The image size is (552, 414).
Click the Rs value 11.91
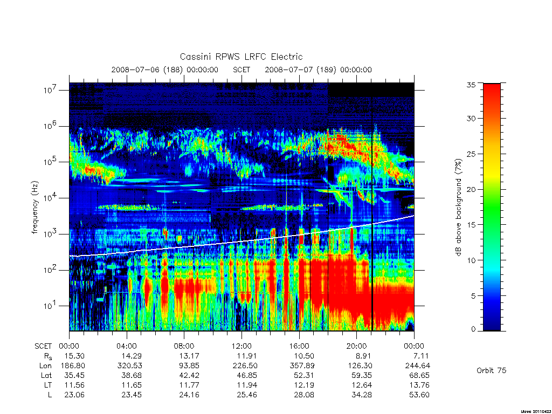tap(247, 356)
